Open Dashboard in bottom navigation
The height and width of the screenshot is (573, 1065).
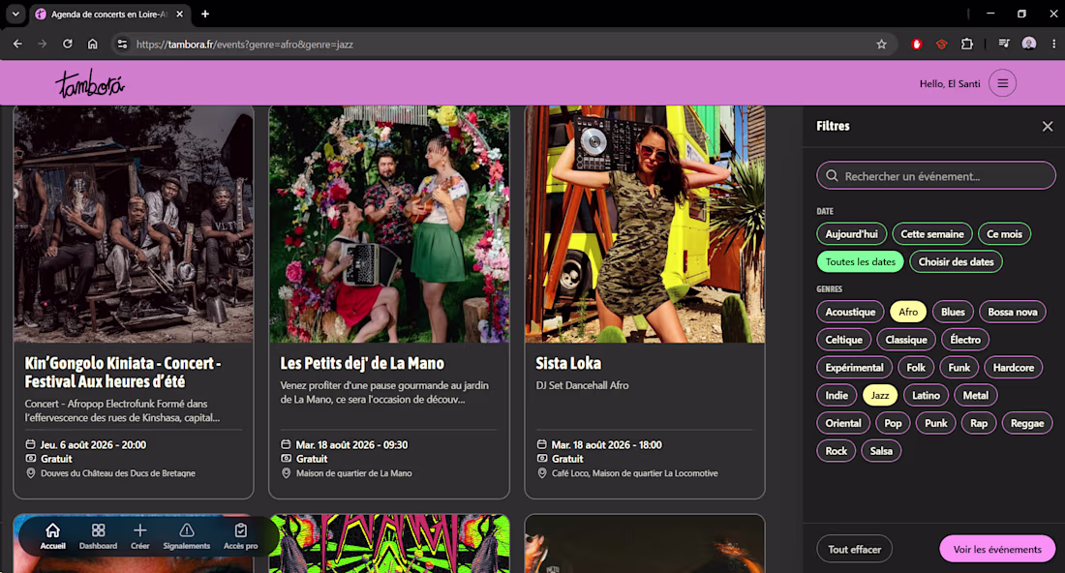[98, 535]
